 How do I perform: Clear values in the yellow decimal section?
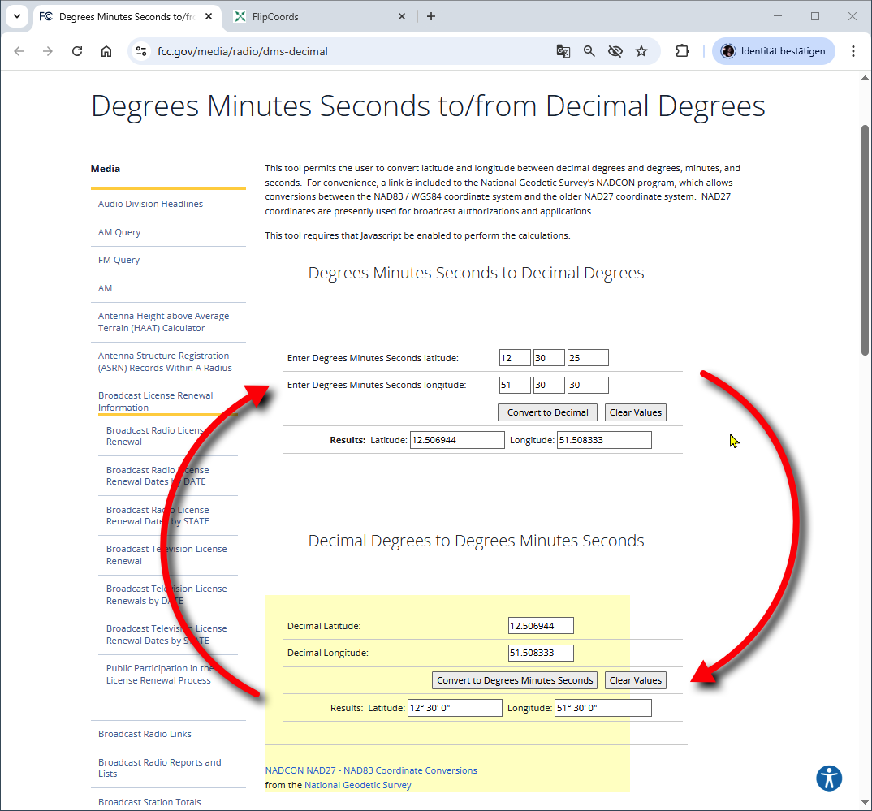pyautogui.click(x=635, y=680)
